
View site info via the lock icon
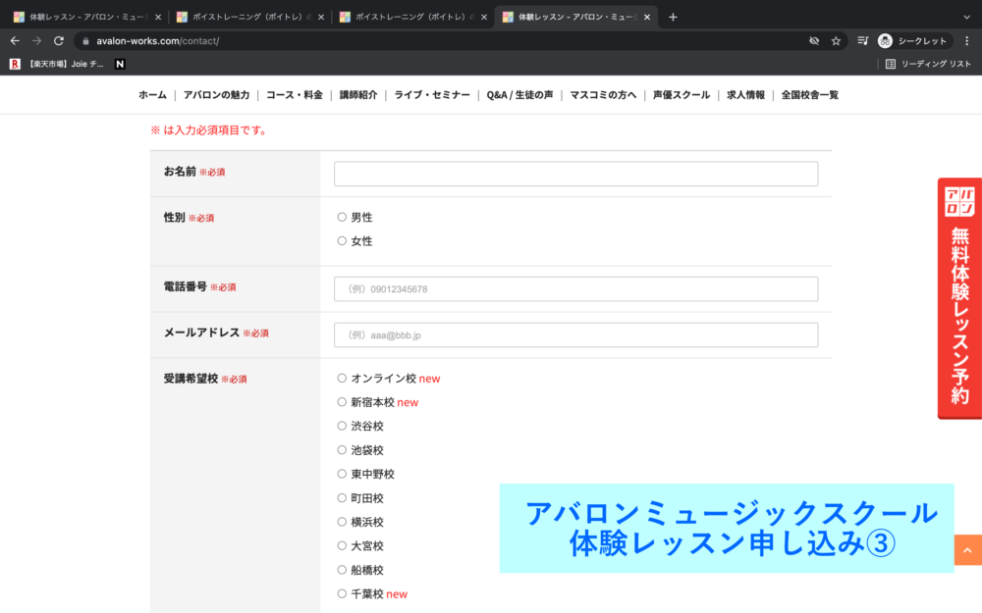pos(85,41)
